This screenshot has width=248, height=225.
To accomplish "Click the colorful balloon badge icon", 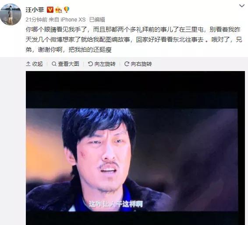I will [x=67, y=10].
